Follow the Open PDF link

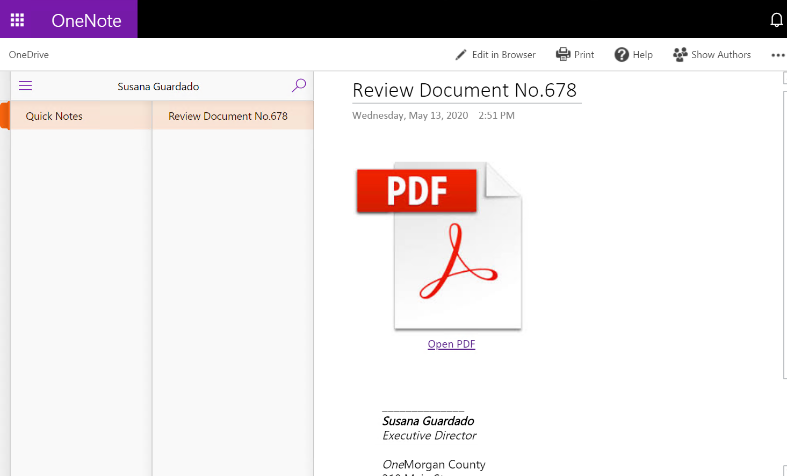[451, 344]
